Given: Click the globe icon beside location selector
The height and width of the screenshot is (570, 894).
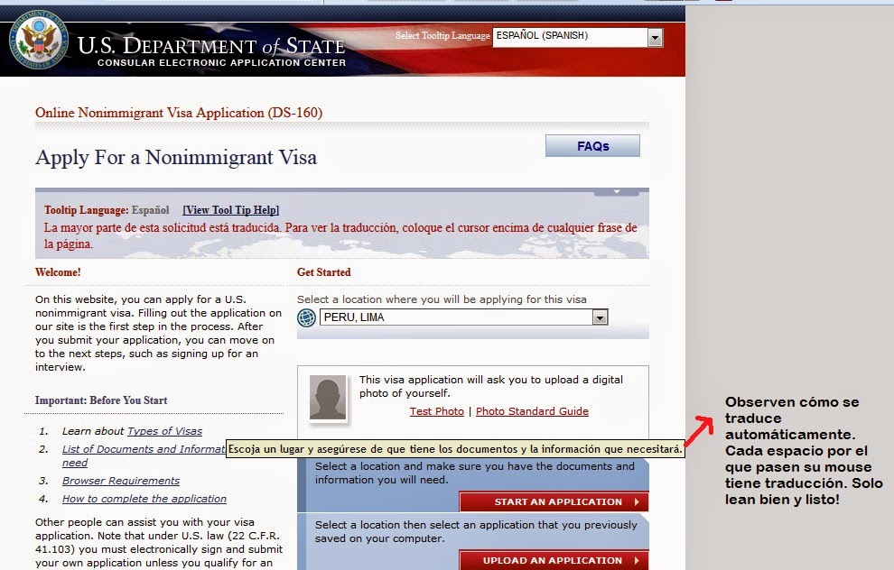Looking at the screenshot, I should (306, 317).
